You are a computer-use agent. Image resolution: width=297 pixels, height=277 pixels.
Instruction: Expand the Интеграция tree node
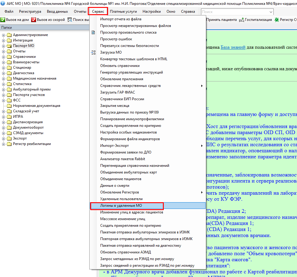3,41
